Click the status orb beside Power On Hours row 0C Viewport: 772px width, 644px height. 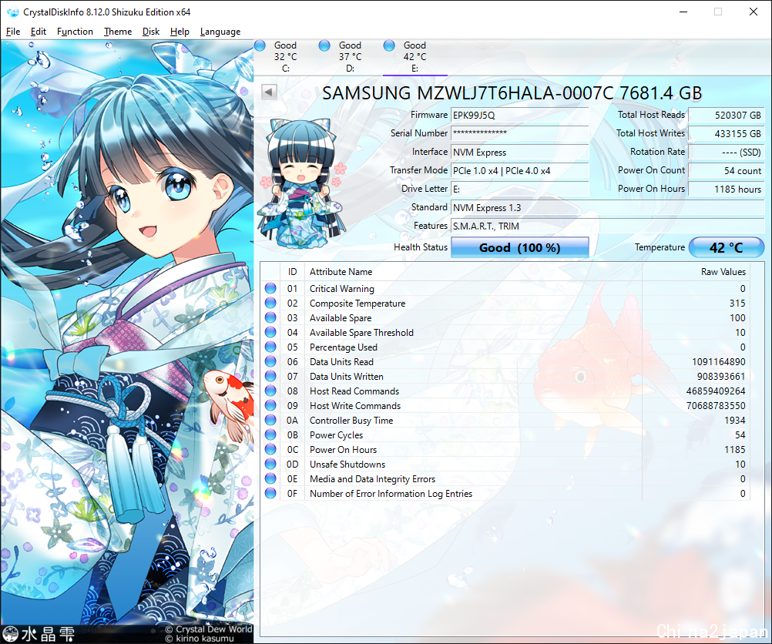point(270,450)
